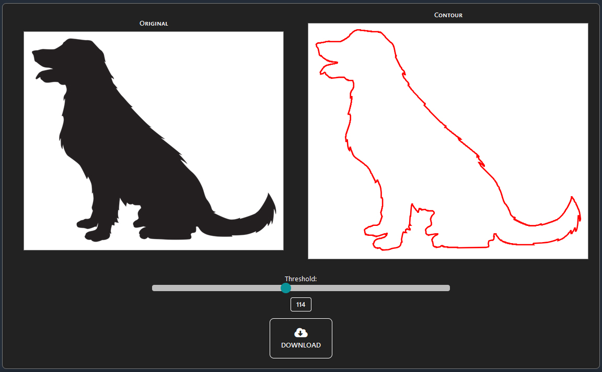This screenshot has width=602, height=372.
Task: Click the "Threshold:" label
Action: [x=300, y=279]
